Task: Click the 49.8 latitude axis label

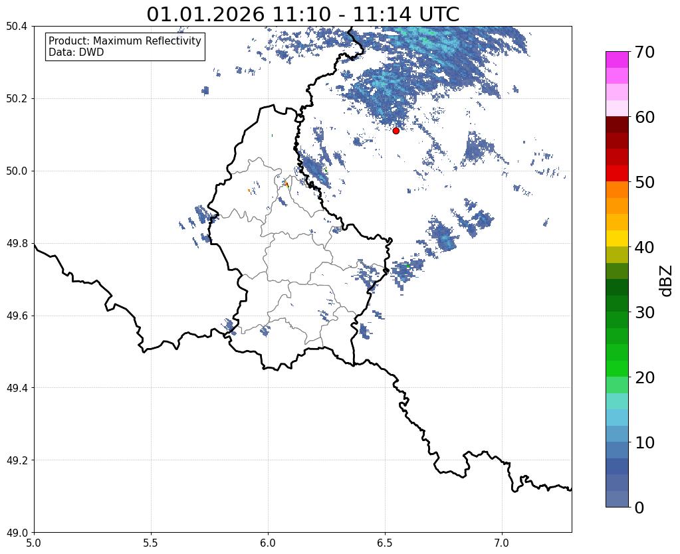Action: coord(17,243)
